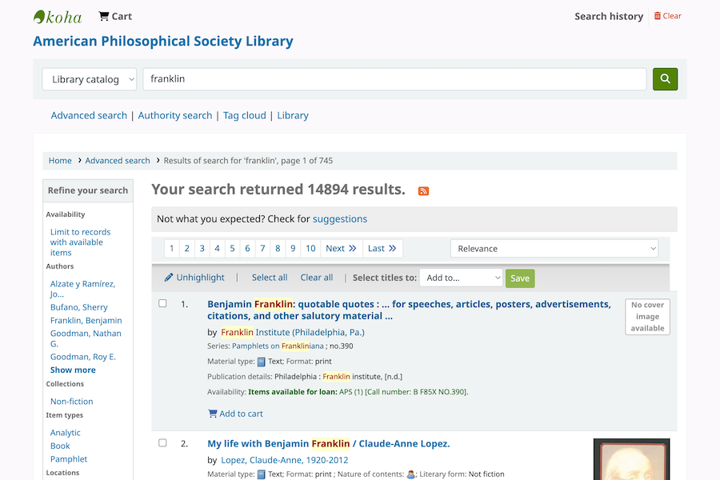This screenshot has height=480, width=720.
Task: Click Unhighlight pencil option
Action: tap(194, 278)
